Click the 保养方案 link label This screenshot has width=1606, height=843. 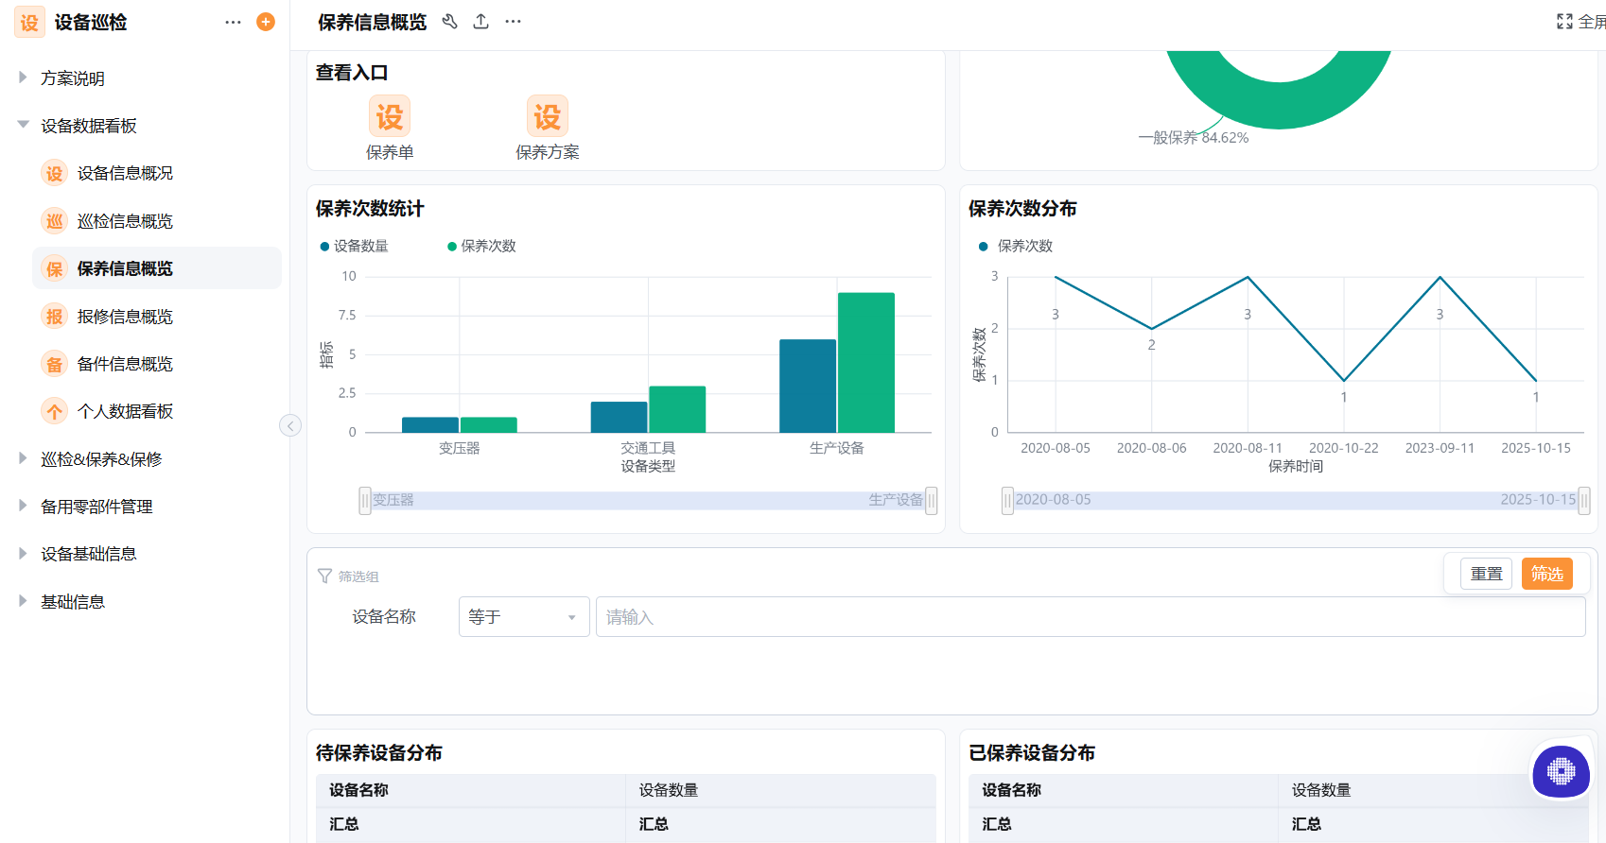point(548,152)
